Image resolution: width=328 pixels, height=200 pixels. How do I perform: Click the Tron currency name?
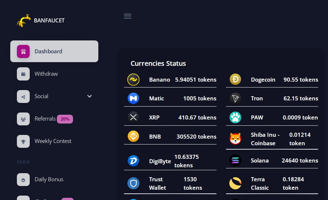pos(257,98)
